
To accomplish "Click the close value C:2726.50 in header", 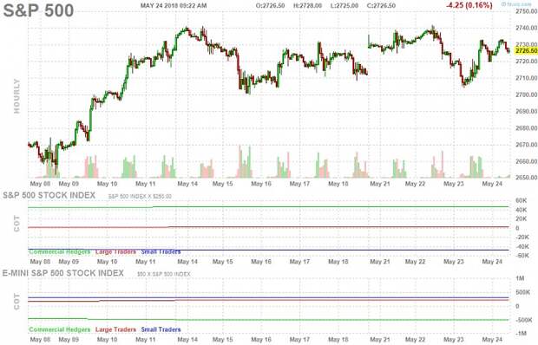I will 381,6.
